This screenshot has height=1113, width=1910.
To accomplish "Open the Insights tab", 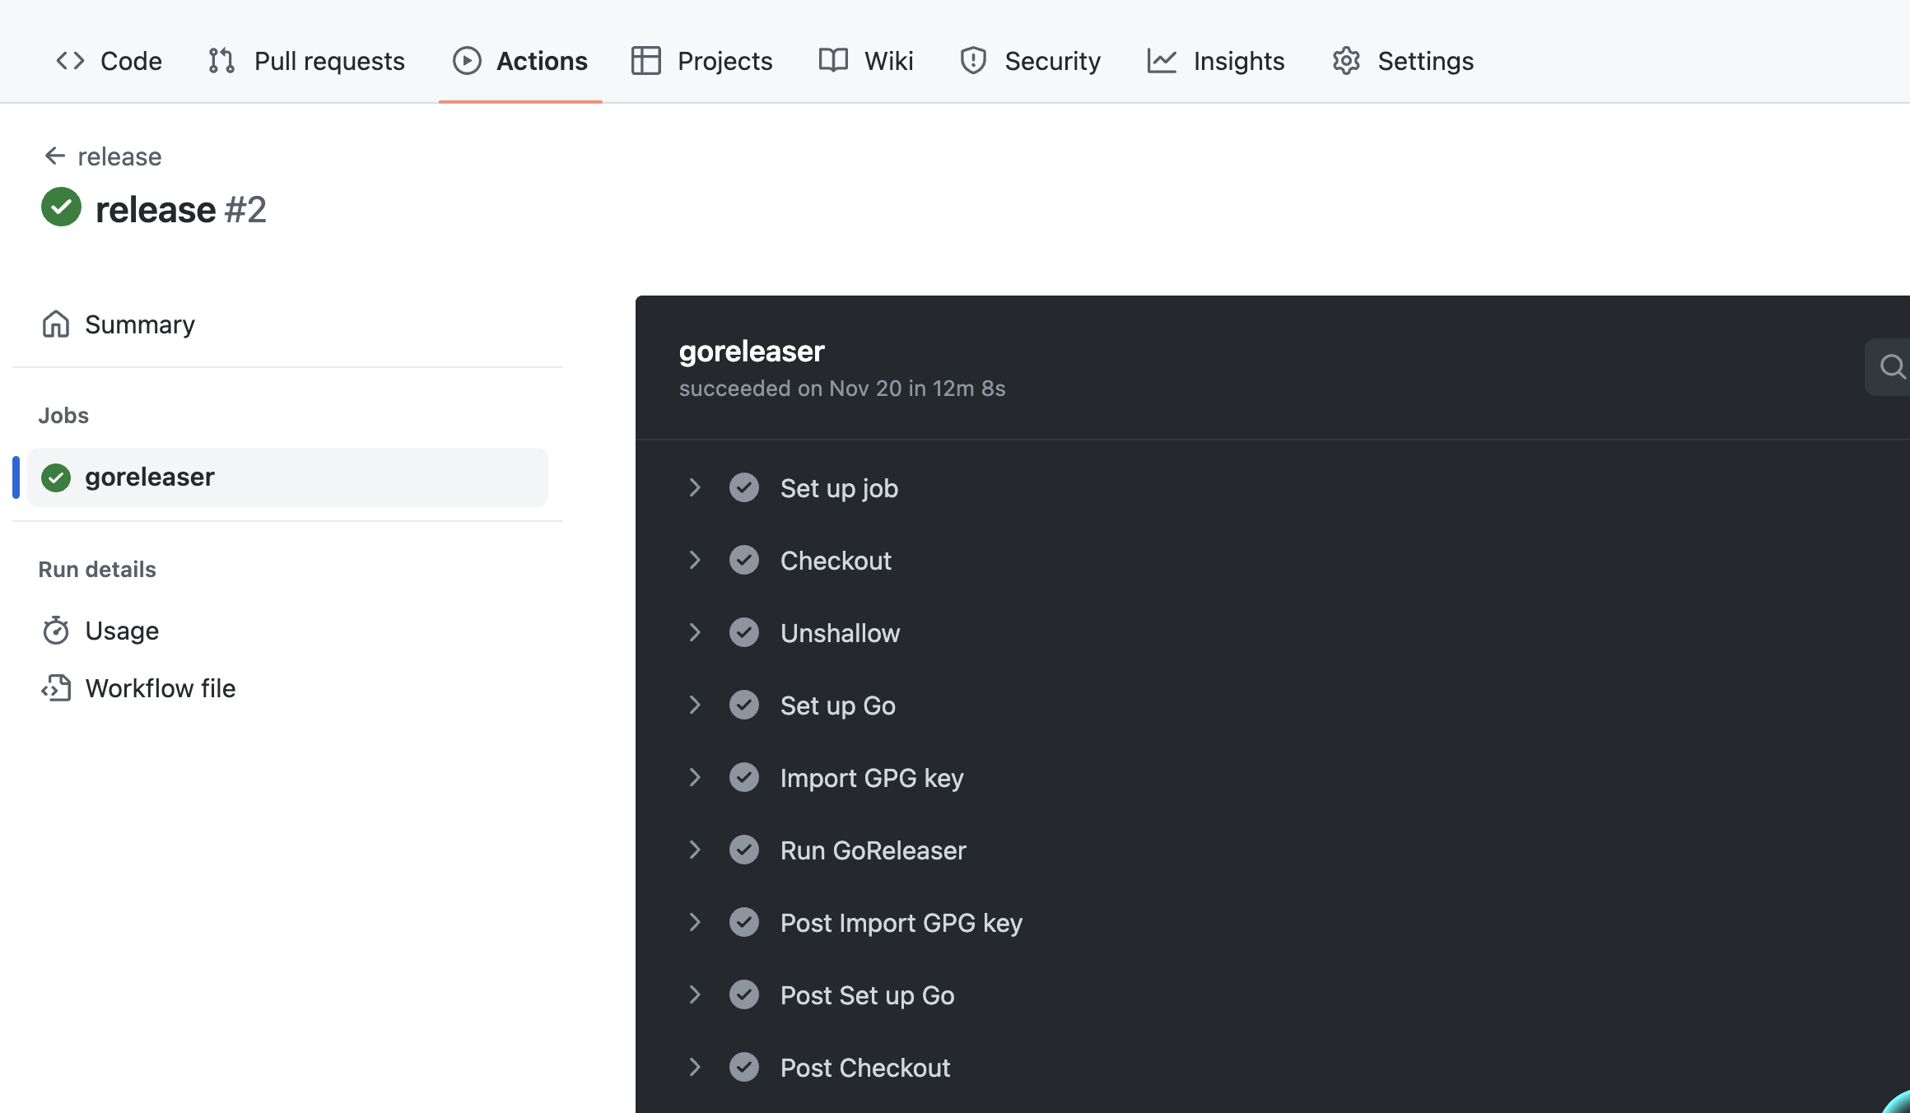I will coord(1216,61).
